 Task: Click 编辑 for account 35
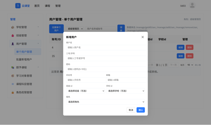[x=180, y=56]
